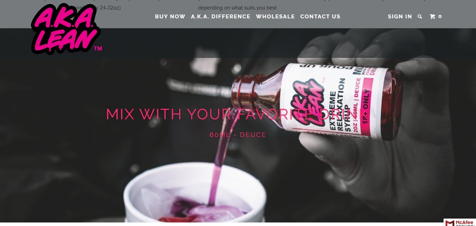Open the shopping cart icon
Viewport: 476px width, 226px height.
tap(432, 17)
